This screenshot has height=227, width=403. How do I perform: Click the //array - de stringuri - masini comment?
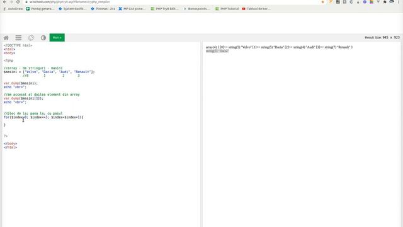(33, 68)
